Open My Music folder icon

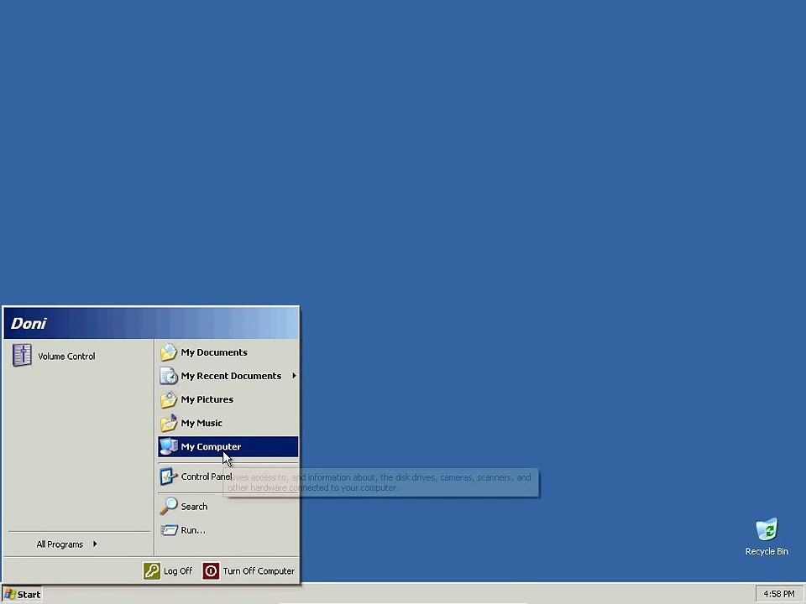pos(169,423)
